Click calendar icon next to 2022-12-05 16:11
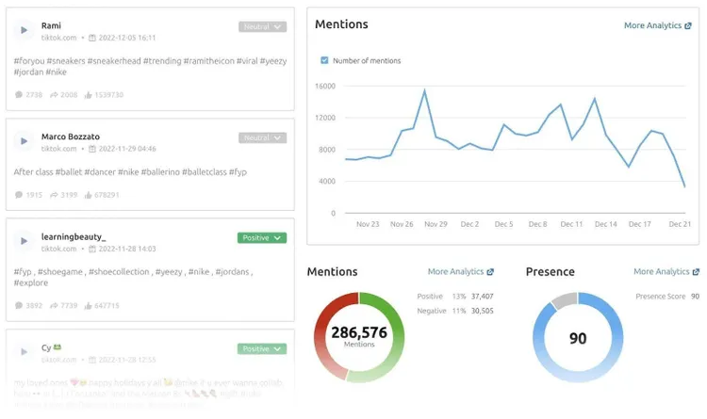The image size is (707, 419). (92, 38)
